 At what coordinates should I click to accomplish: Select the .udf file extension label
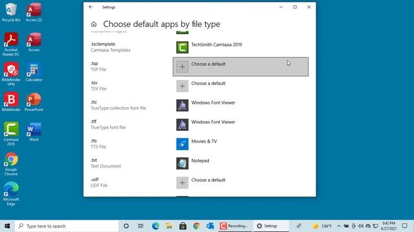(94, 179)
